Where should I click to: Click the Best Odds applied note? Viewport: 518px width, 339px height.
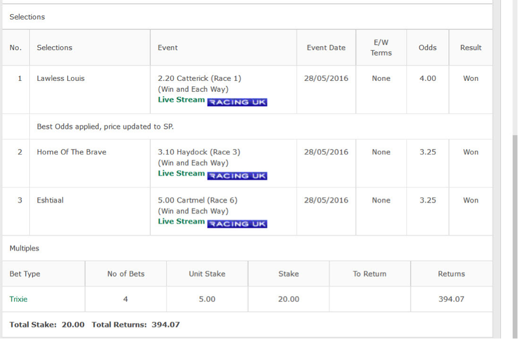105,127
